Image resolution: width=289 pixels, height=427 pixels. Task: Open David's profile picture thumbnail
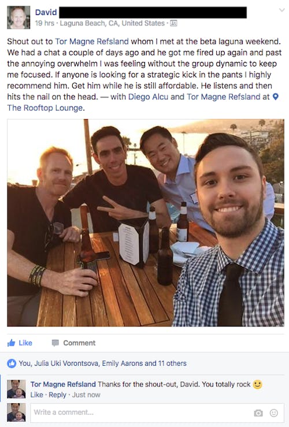tap(18, 17)
